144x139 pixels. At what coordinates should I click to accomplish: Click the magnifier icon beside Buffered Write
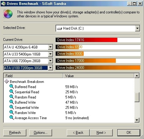(x=12, y=102)
